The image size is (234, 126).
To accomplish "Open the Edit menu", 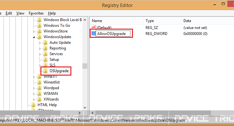I will (x=9, y=13).
